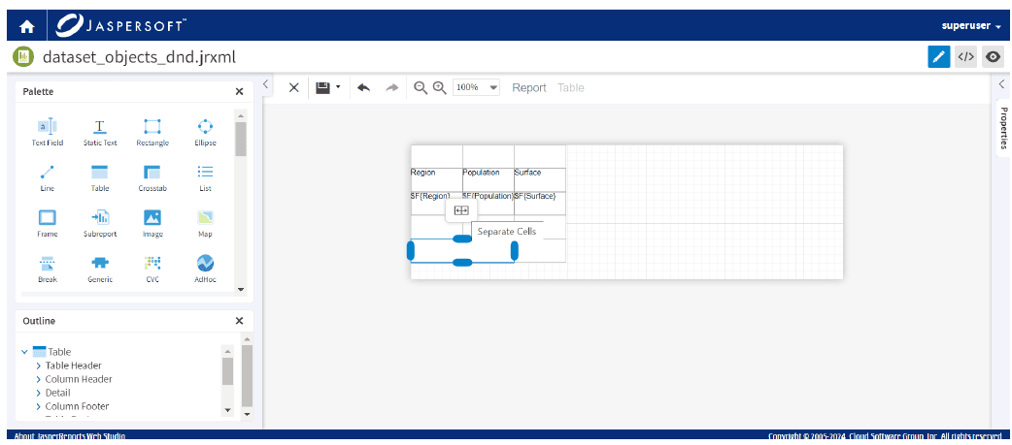This screenshot has width=1012, height=445.
Task: Click the X icon in editor toolbar
Action: (x=293, y=87)
